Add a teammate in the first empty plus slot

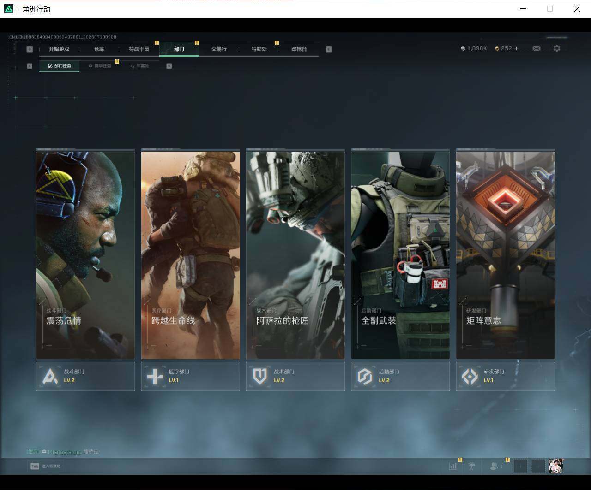520,466
